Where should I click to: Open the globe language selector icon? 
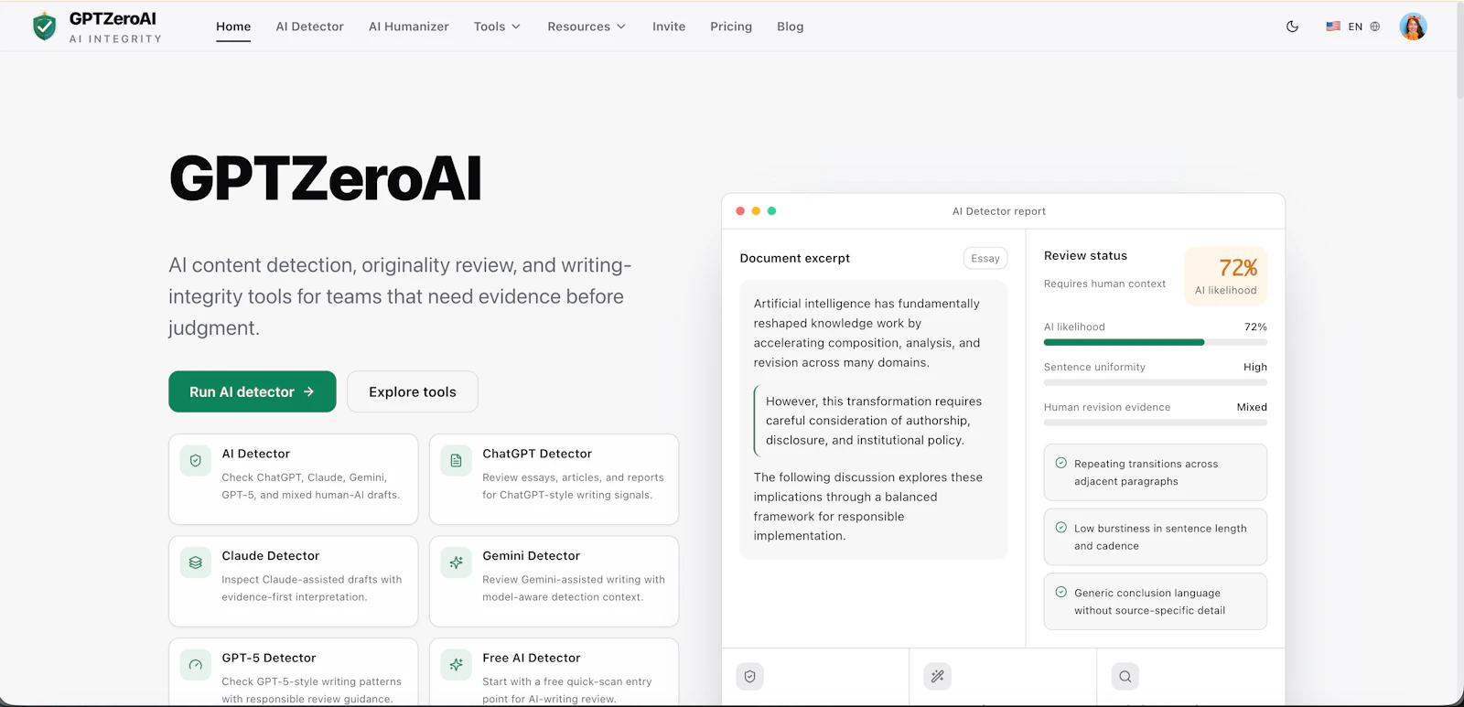[1374, 27]
